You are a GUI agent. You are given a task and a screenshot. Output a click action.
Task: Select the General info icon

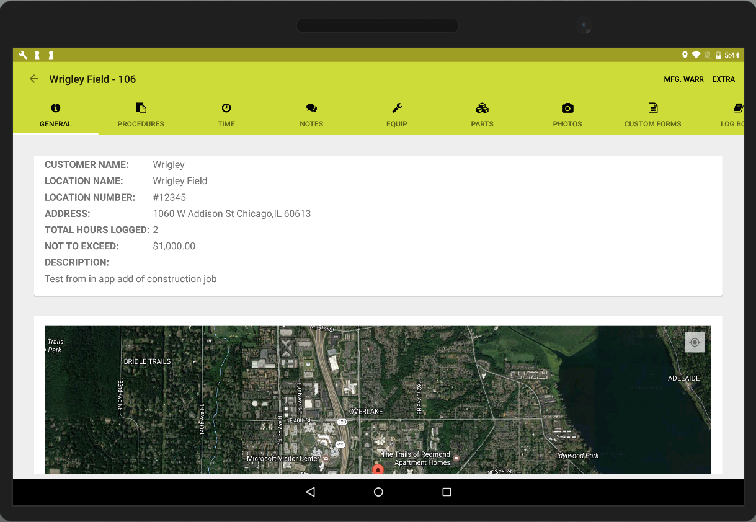point(56,108)
